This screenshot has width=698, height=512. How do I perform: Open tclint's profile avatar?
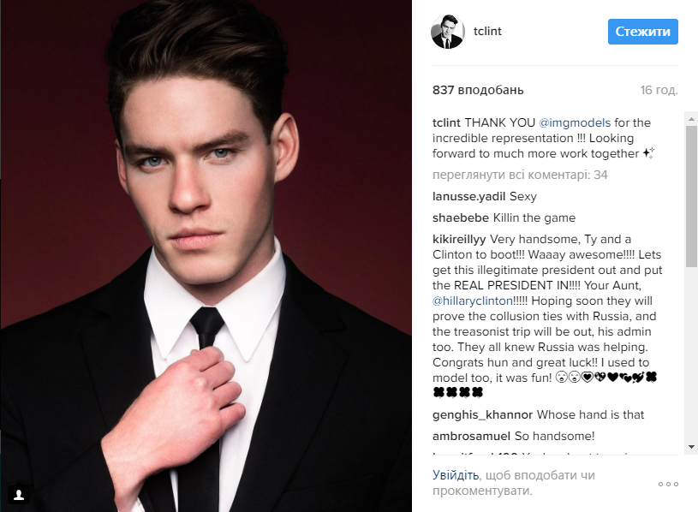pyautogui.click(x=447, y=32)
